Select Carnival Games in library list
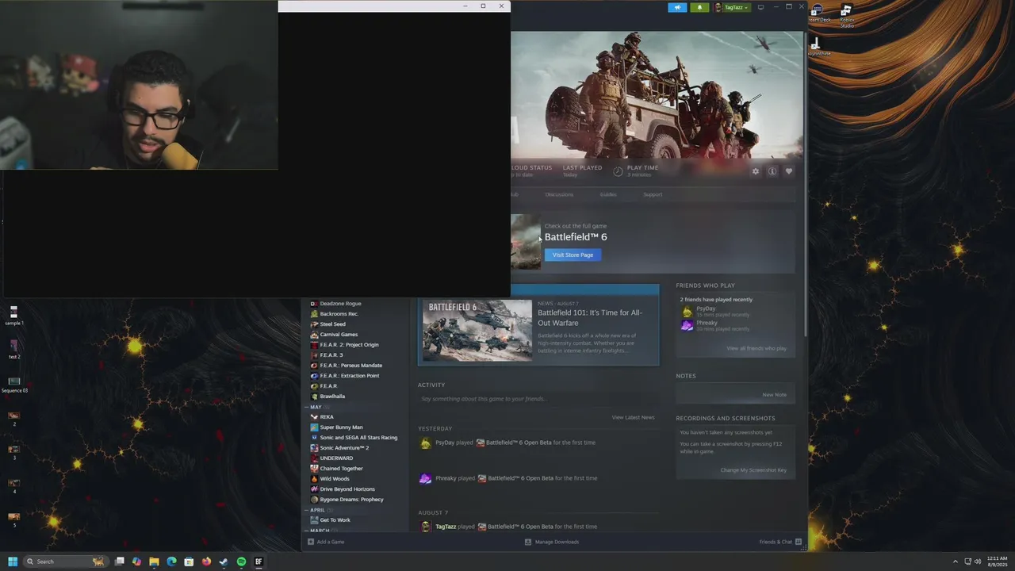This screenshot has height=571, width=1015. 339,334
